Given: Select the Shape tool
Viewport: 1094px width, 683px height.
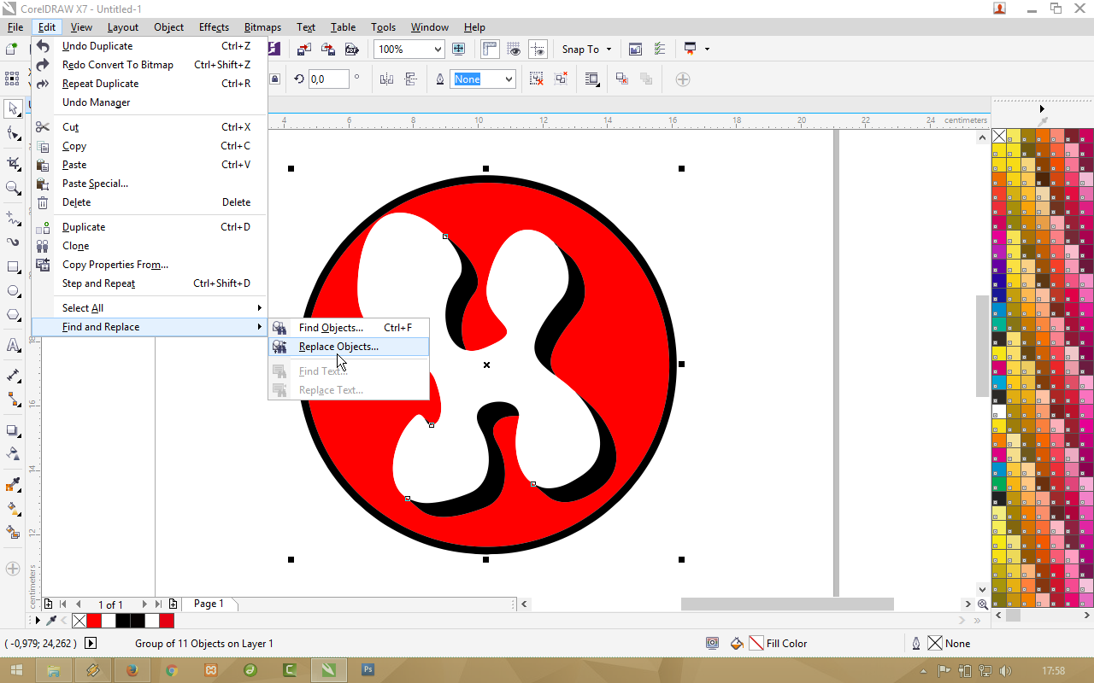Looking at the screenshot, I should [12, 133].
